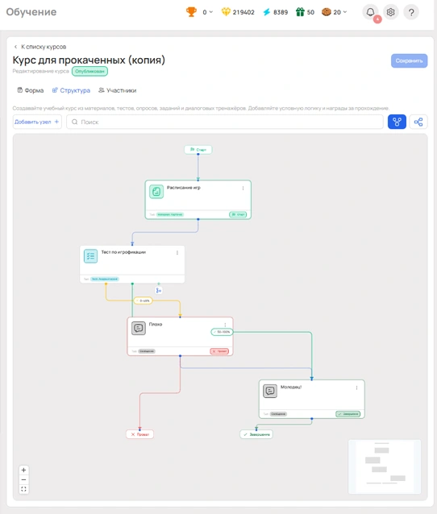The height and width of the screenshot is (514, 437).
Task: Select the green 50-100% condition label
Action: click(222, 332)
